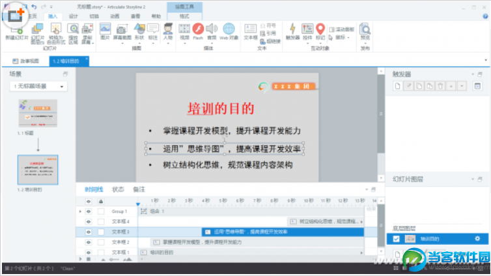Switch to the View (查看) ribbon tab

[x=135, y=16]
